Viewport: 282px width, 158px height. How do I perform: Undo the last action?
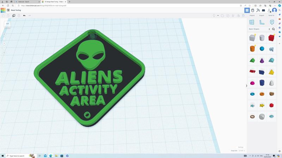pos(24,15)
